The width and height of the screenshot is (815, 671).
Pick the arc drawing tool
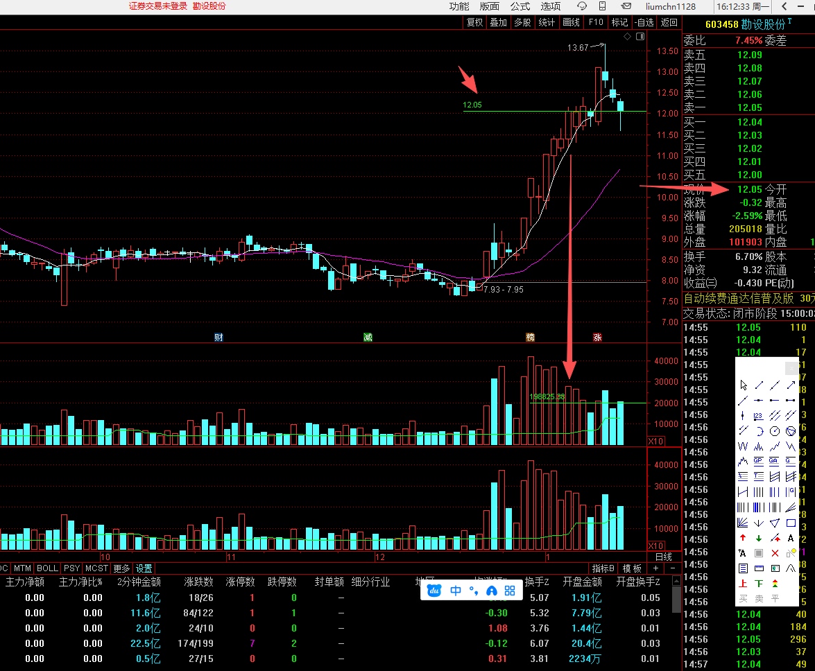click(759, 431)
